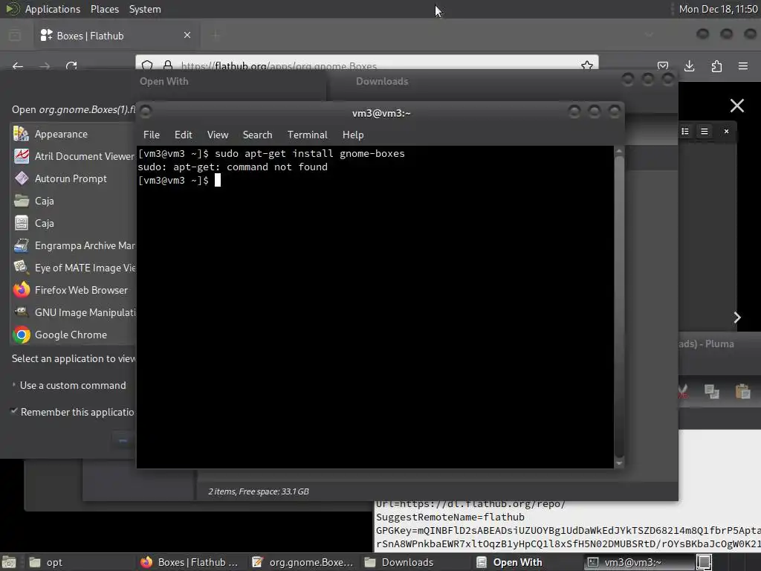Screen dimensions: 761x571
Task: Open the terminal Help menu
Action: click(x=353, y=135)
